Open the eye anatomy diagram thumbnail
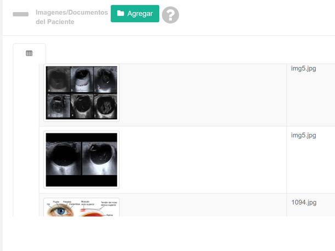 pyautogui.click(x=81, y=207)
